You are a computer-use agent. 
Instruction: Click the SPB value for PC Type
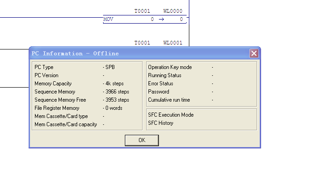[x=109, y=67]
